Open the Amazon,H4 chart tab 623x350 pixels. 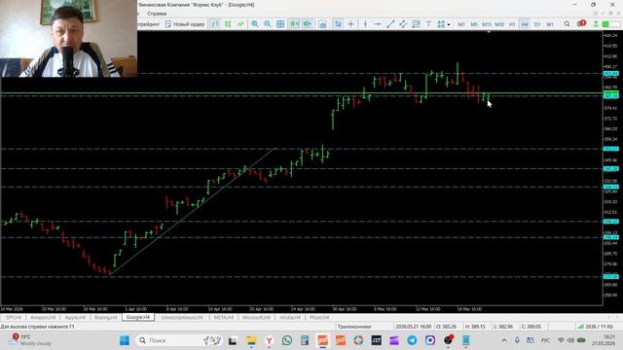click(43, 318)
